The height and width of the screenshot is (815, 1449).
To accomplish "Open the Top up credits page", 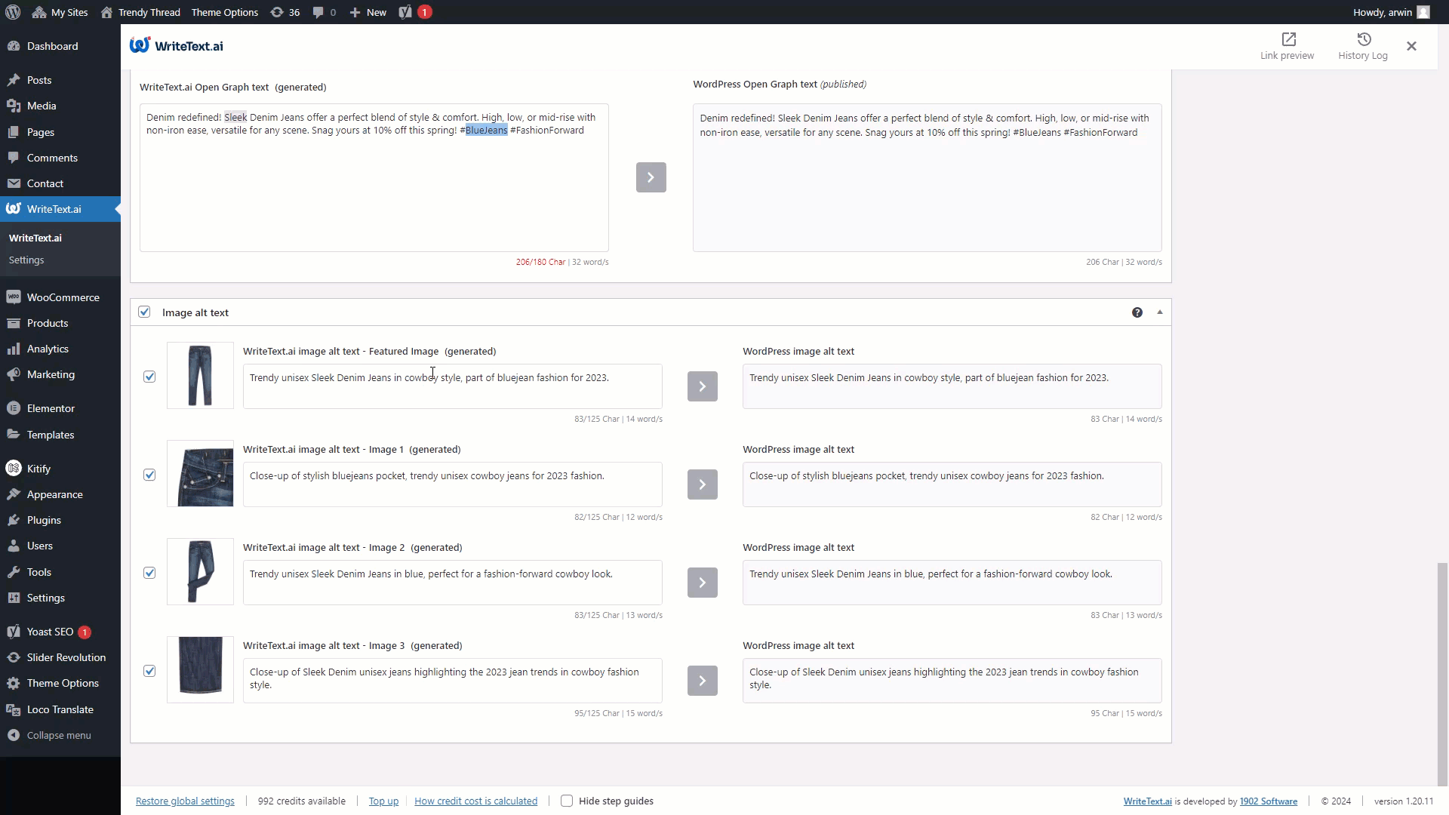I will [383, 801].
